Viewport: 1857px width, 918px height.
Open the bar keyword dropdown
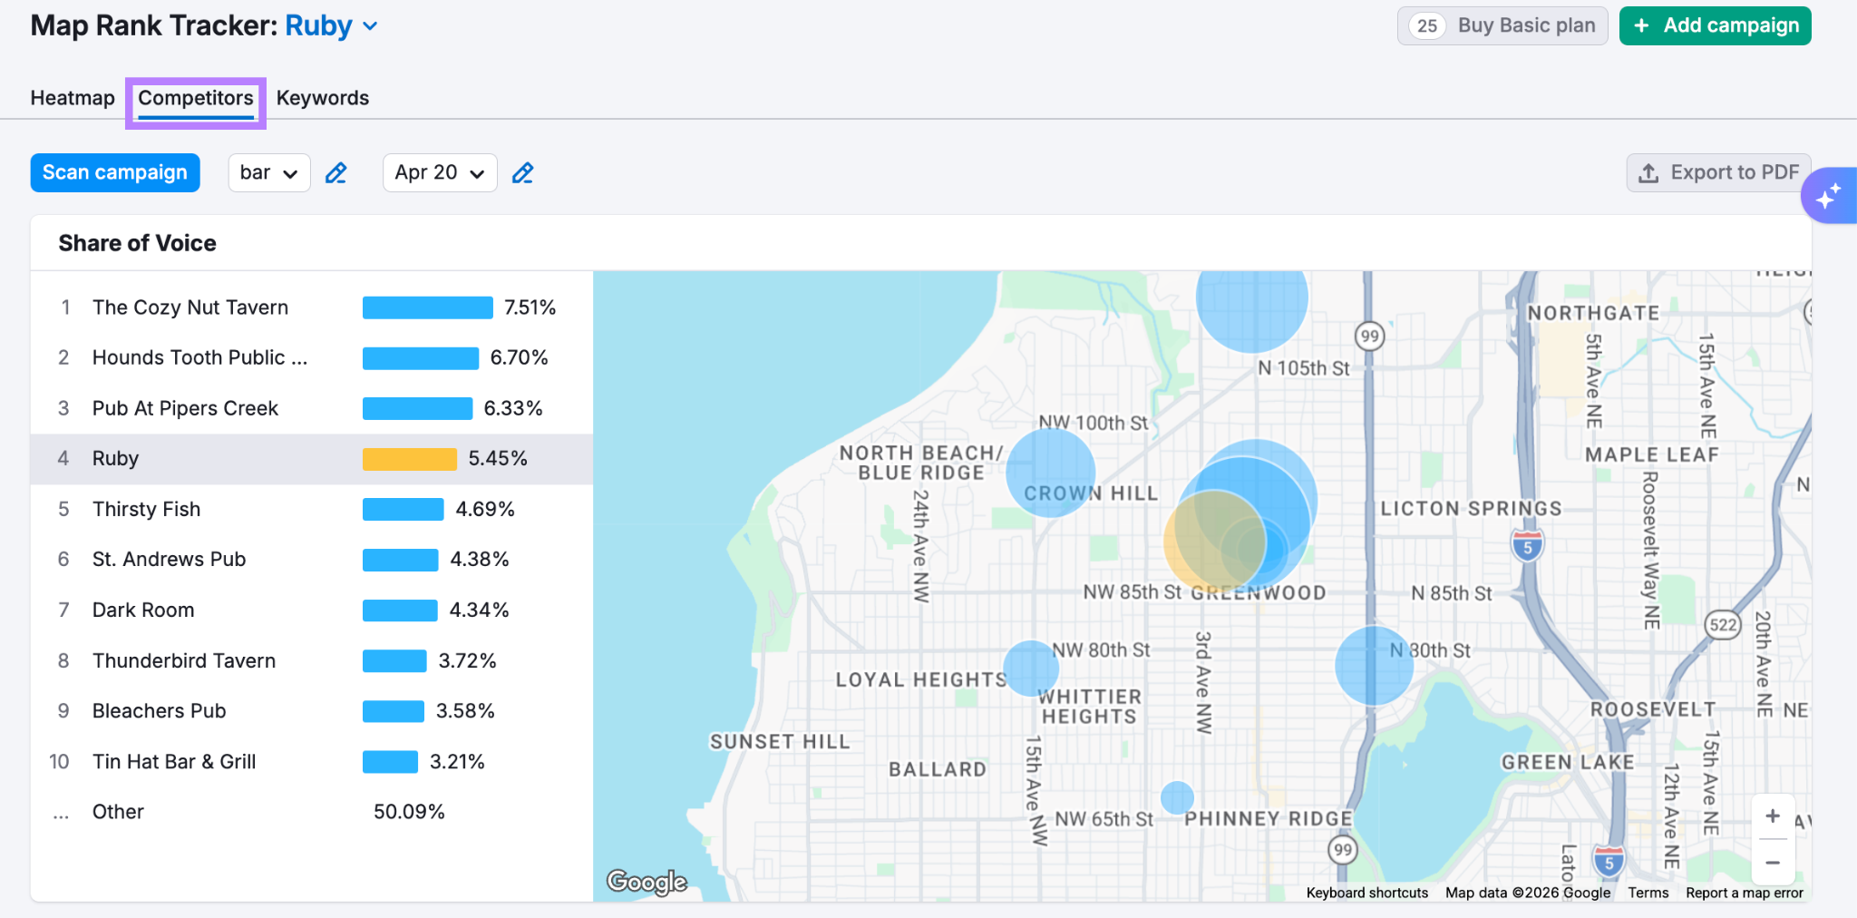269,172
